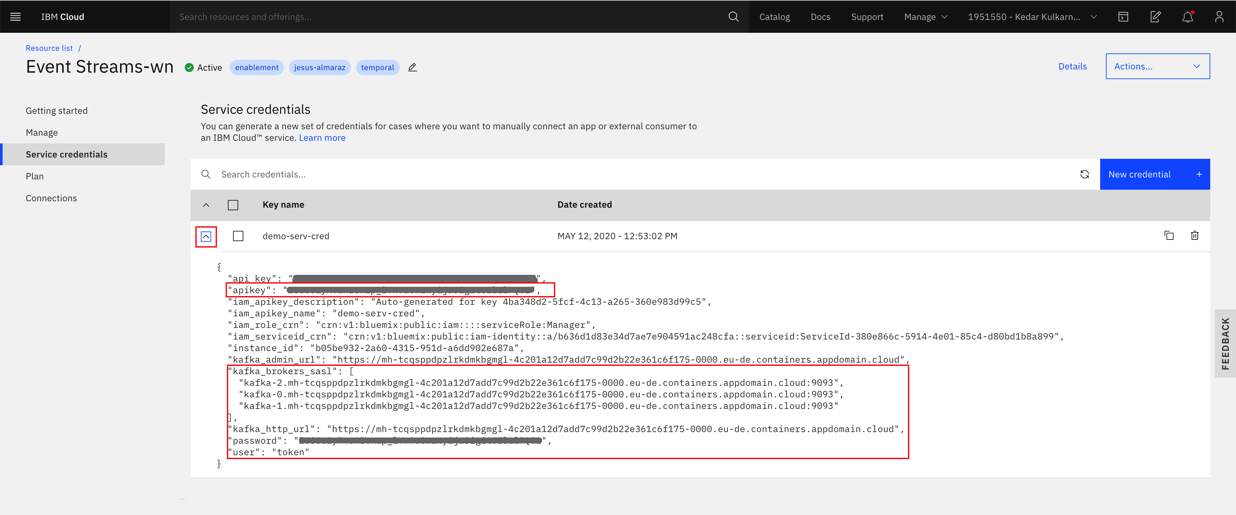Open the Manage menu in header

926,17
